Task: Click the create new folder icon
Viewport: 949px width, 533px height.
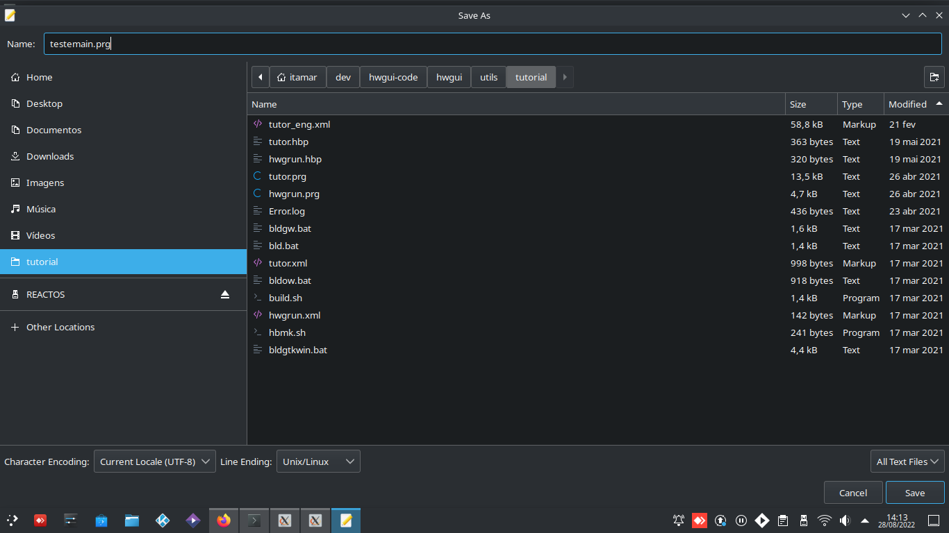Action: [x=934, y=77]
